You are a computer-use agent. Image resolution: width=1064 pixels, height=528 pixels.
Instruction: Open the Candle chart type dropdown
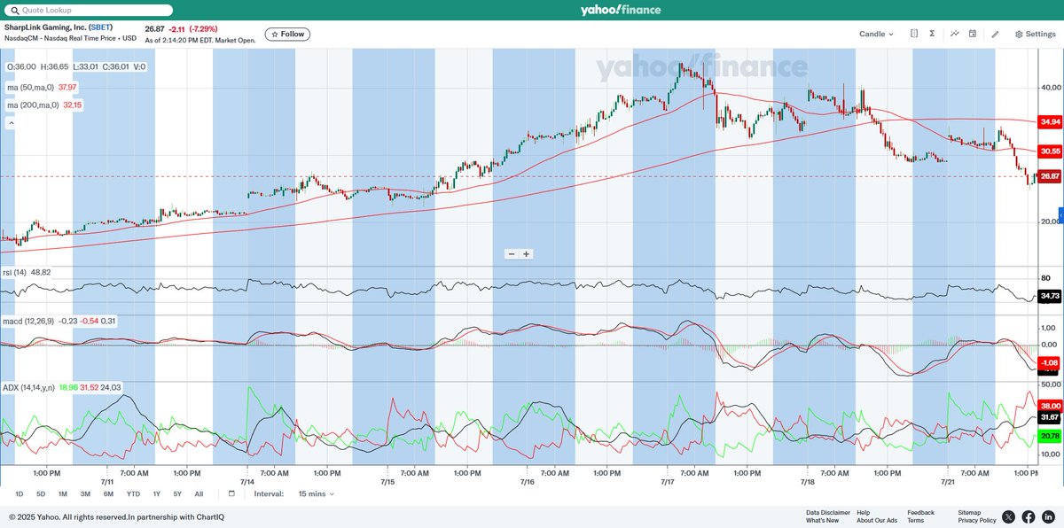click(876, 34)
